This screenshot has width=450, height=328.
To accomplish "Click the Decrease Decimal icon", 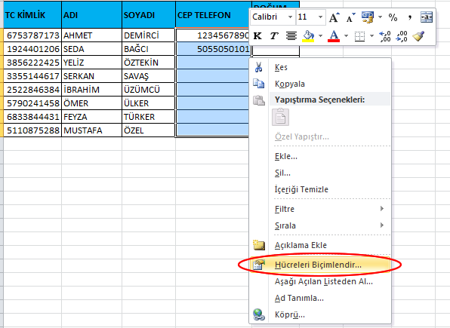I will 402,36.
